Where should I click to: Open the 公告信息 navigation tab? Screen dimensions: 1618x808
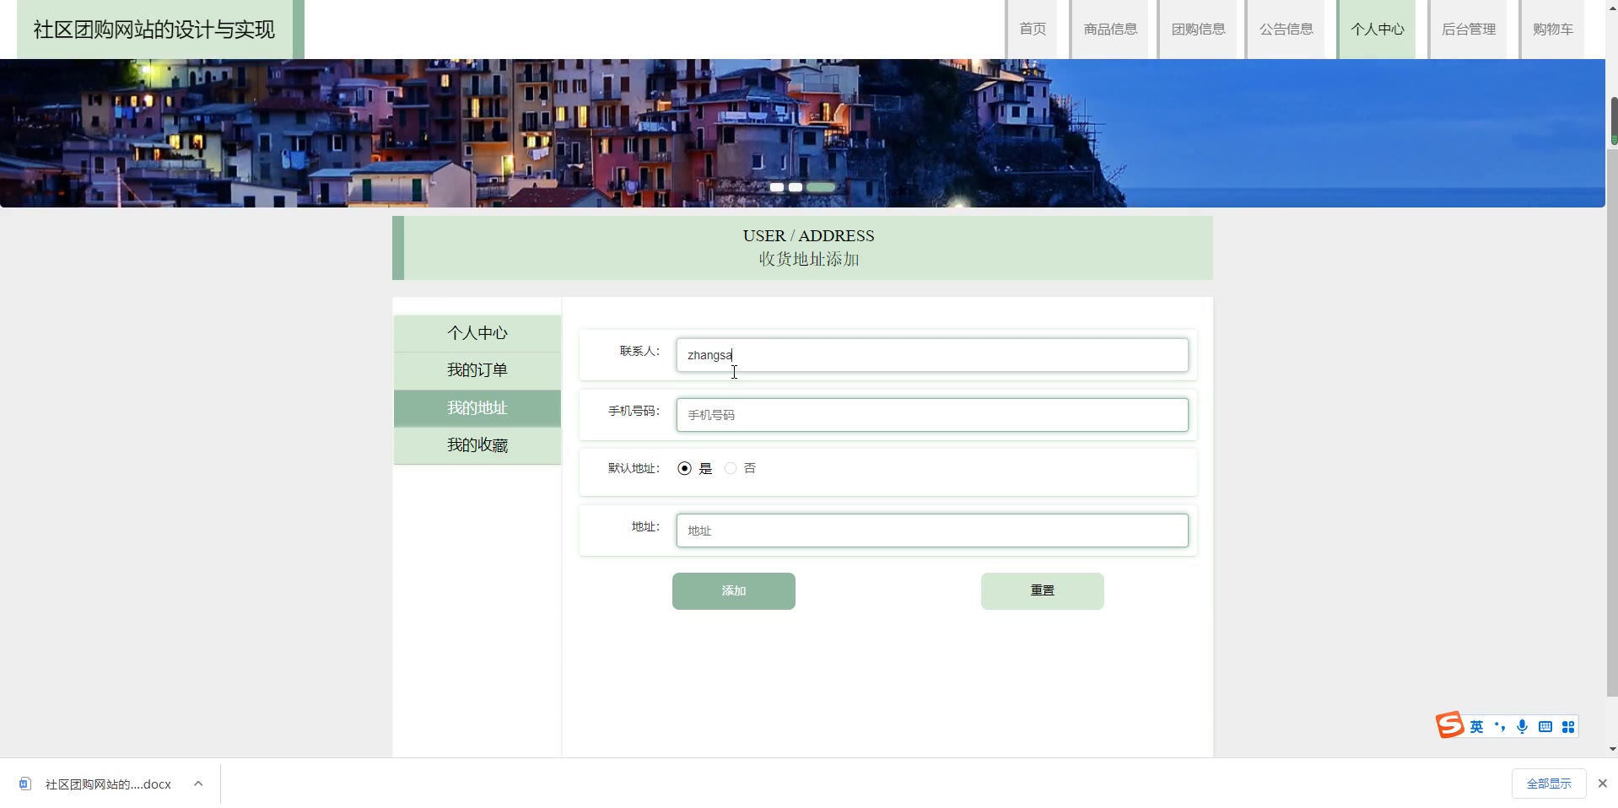pos(1286,30)
